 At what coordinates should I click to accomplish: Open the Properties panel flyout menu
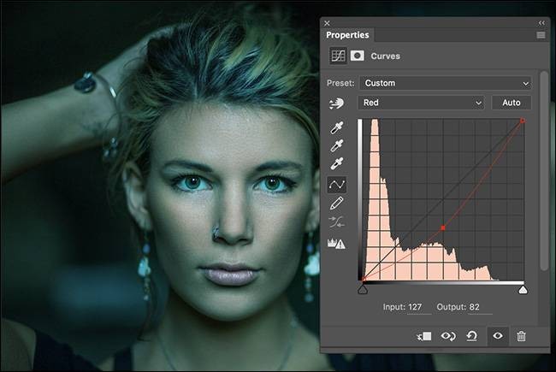[541, 35]
